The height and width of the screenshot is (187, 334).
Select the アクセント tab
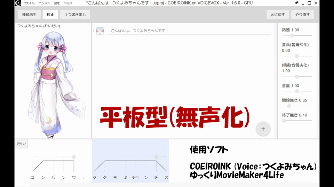coord(22,144)
